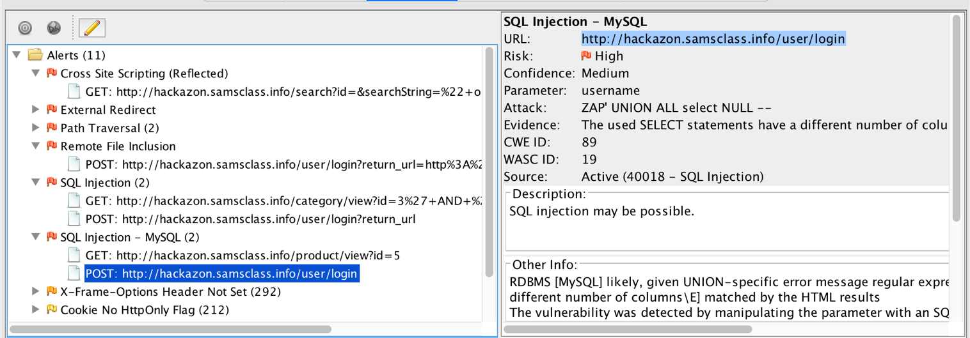
Task: Click the document icon for the product/view GET request
Action: 74,256
